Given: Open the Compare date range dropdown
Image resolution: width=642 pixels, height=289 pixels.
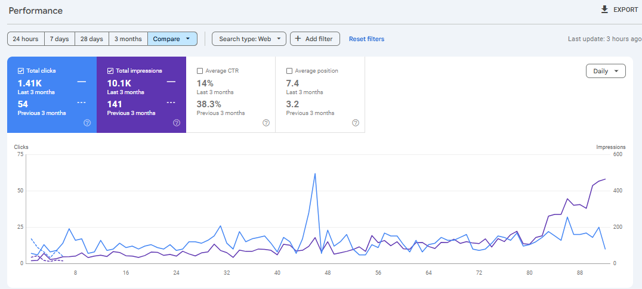Looking at the screenshot, I should [x=172, y=39].
